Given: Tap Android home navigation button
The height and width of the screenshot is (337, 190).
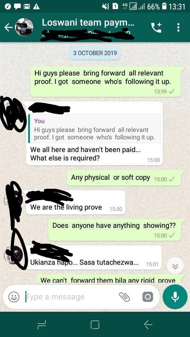Looking at the screenshot, I should (95, 324).
